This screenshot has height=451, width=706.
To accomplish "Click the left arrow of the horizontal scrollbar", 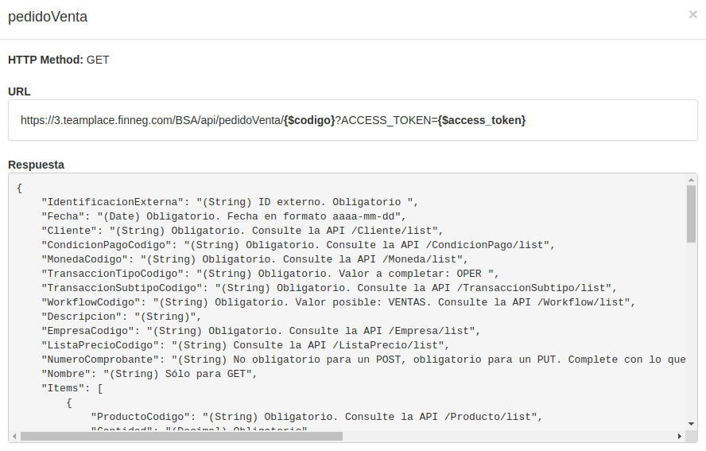I will coord(15,437).
